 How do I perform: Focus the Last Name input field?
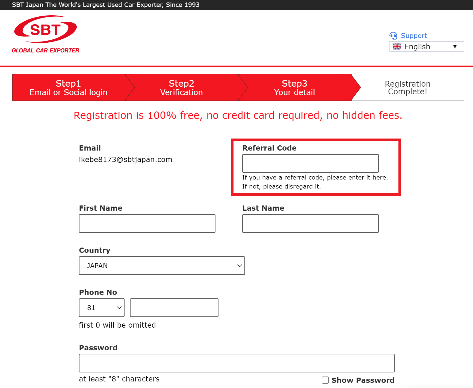click(311, 224)
